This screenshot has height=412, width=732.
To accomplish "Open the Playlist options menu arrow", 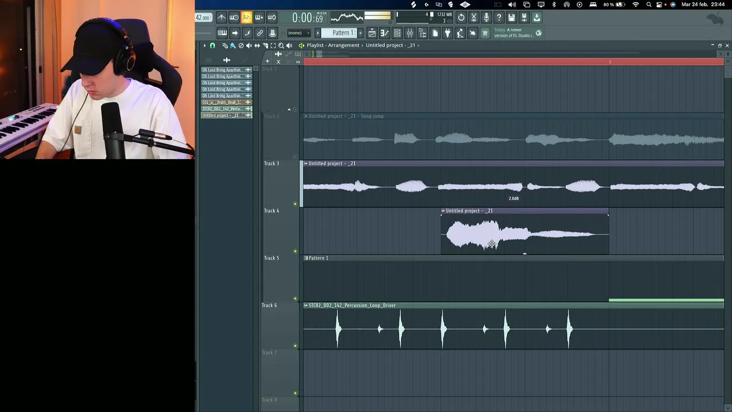I will [204, 45].
